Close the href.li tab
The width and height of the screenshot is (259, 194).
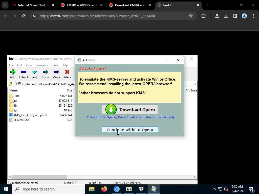pyautogui.click(x=198, y=5)
